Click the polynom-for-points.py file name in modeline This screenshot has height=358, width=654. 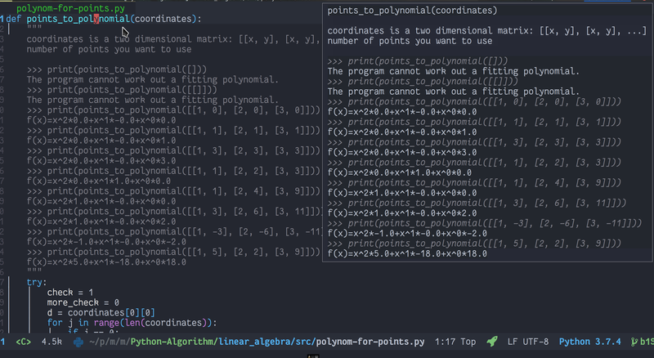click(x=370, y=342)
